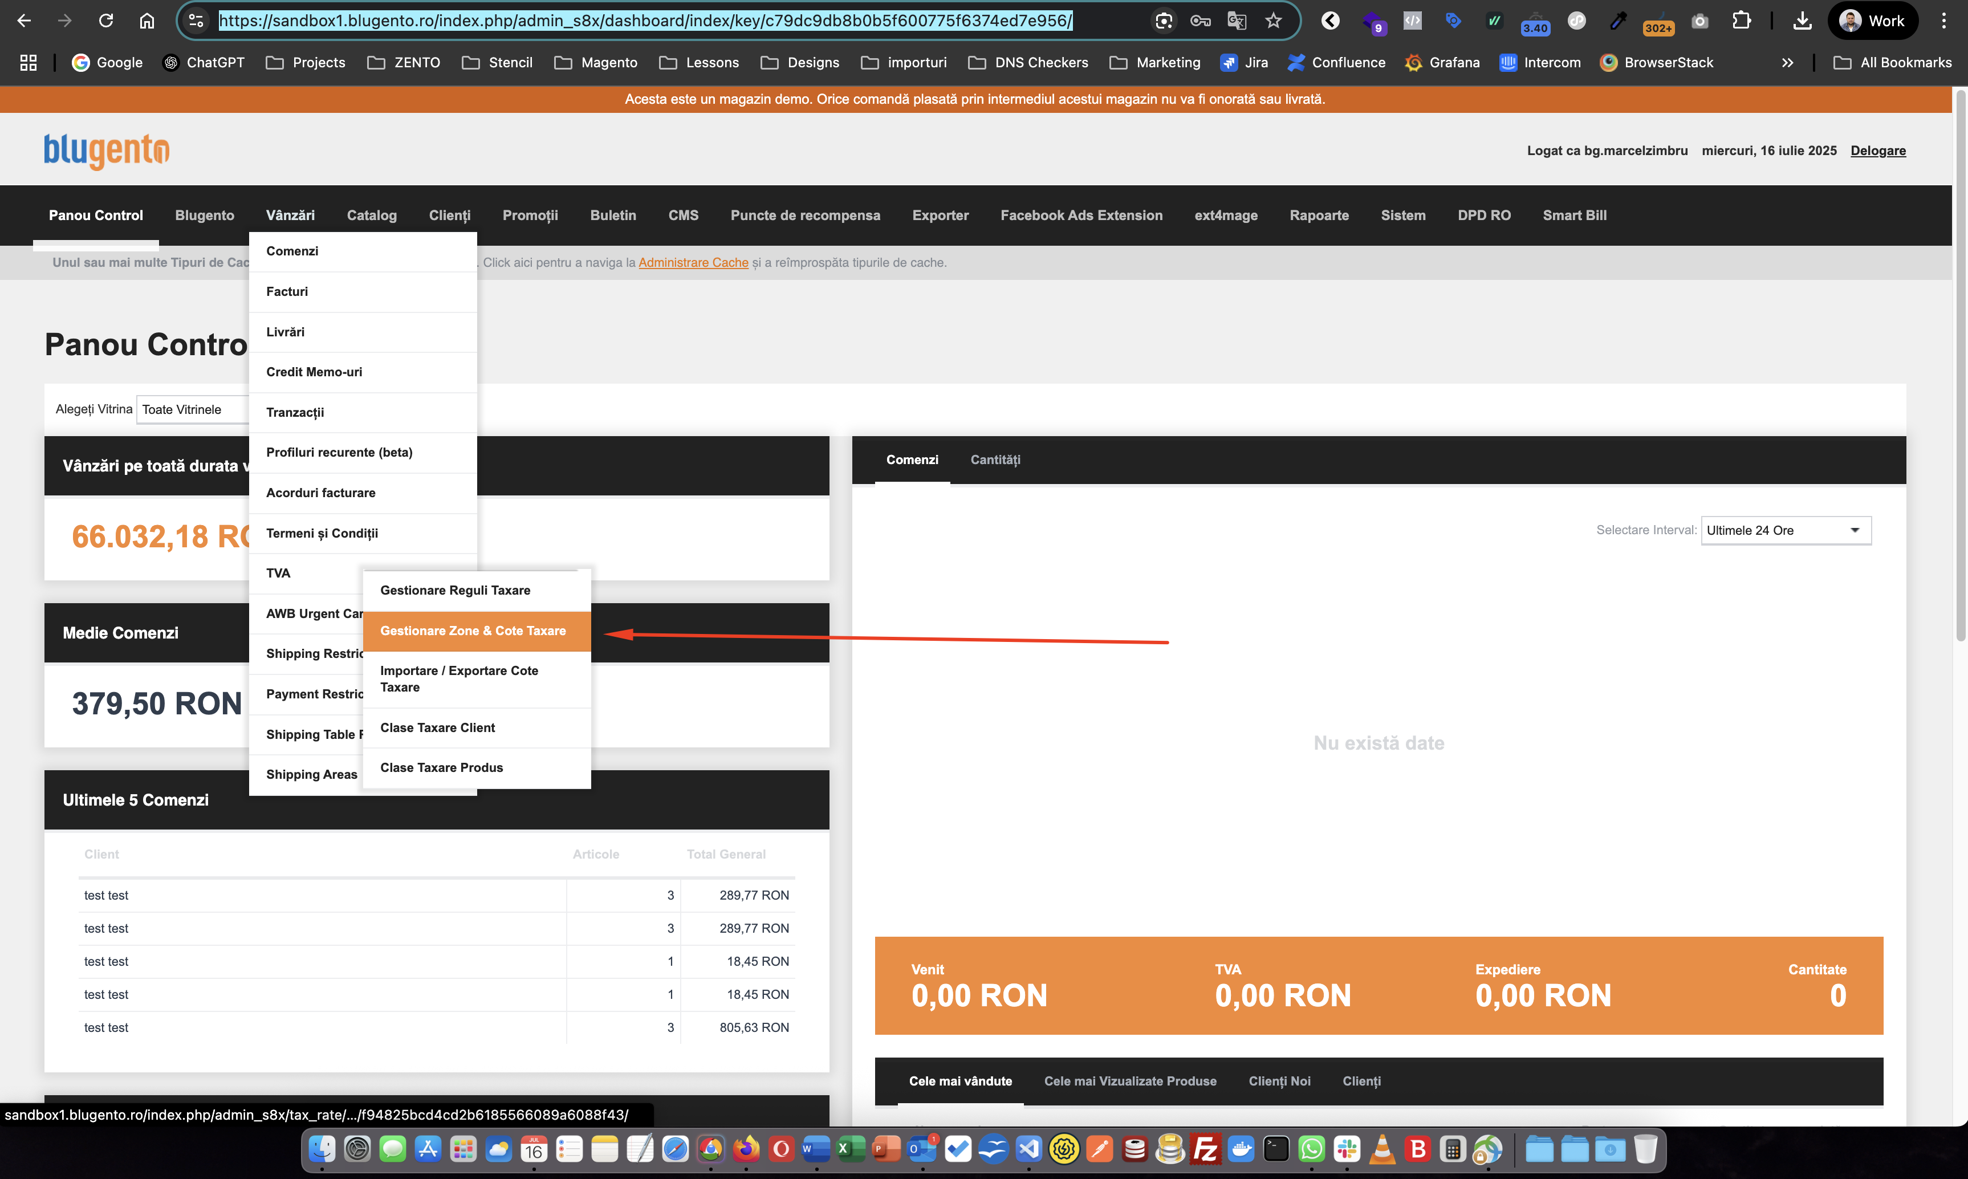Open the Smart Bill menu
This screenshot has height=1179, width=1968.
[1574, 216]
